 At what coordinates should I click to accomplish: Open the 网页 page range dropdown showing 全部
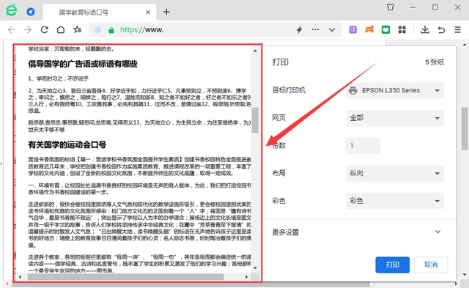(394, 118)
